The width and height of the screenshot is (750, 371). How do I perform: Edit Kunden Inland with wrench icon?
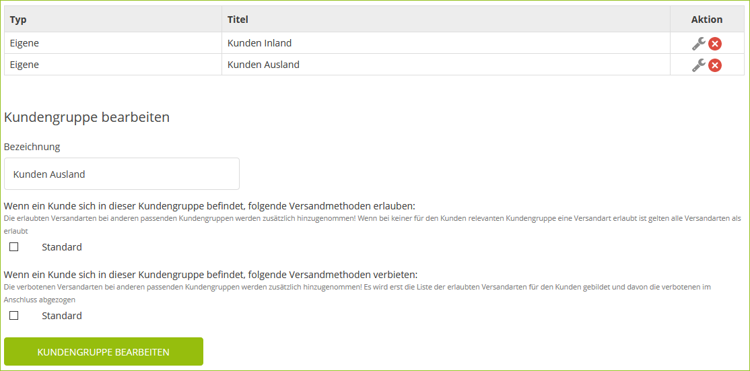699,44
